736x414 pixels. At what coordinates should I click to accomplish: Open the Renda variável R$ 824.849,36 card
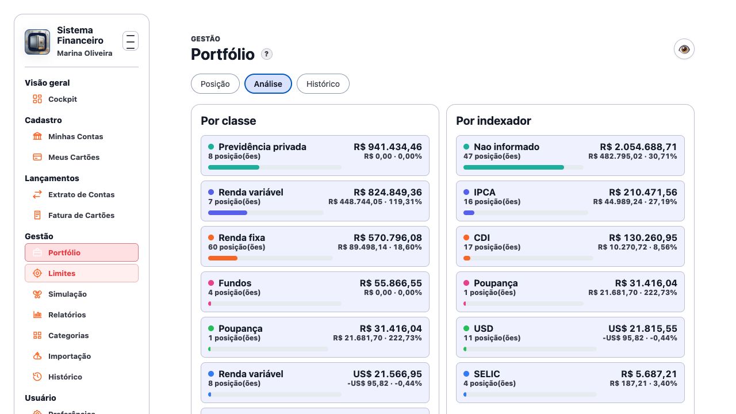[x=315, y=201]
